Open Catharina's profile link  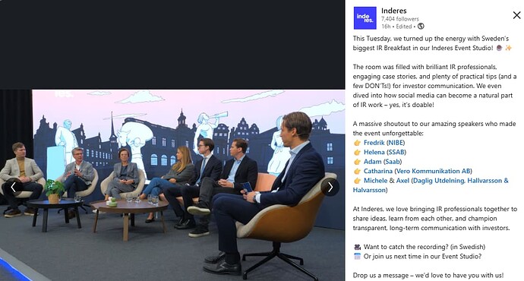[x=378, y=171]
